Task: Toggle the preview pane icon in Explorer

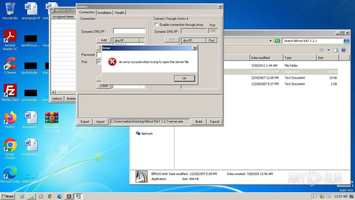Action: coord(336,50)
